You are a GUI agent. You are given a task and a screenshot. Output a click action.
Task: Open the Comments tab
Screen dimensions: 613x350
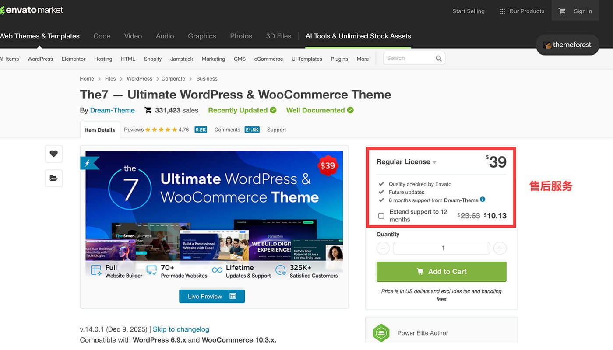tap(227, 129)
